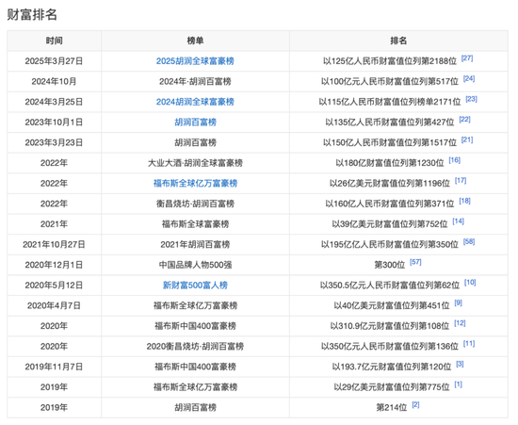Open citation [2] reference
Screen dimensions: 518x425
pos(415,405)
